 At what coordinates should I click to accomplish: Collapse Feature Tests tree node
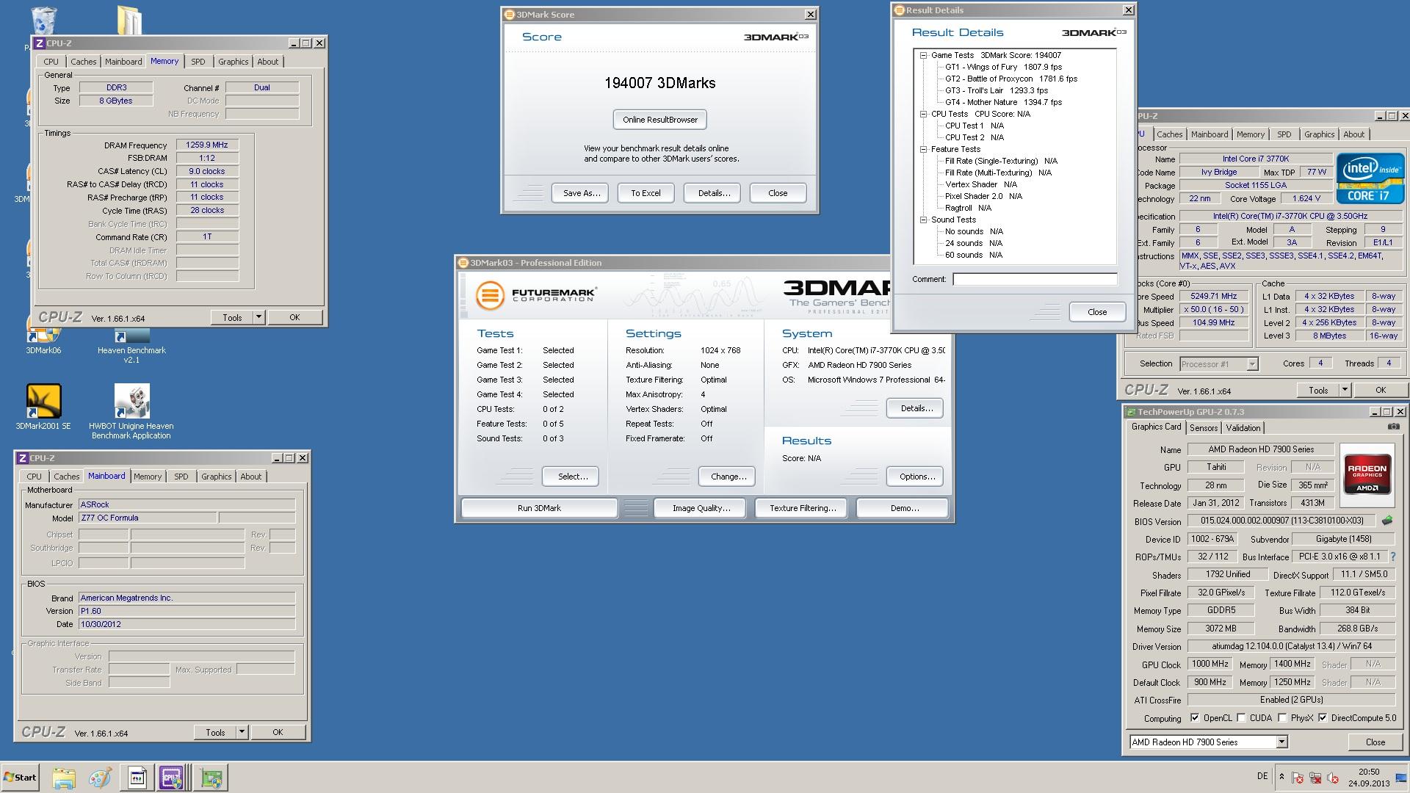point(924,149)
